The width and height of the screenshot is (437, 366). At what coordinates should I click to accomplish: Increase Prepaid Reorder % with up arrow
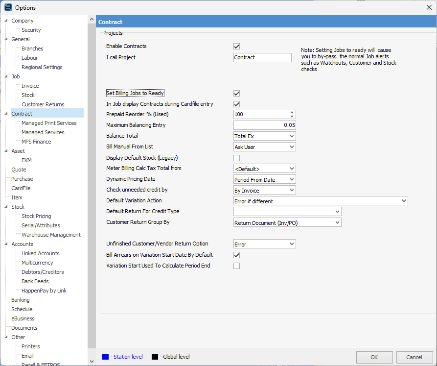click(292, 112)
